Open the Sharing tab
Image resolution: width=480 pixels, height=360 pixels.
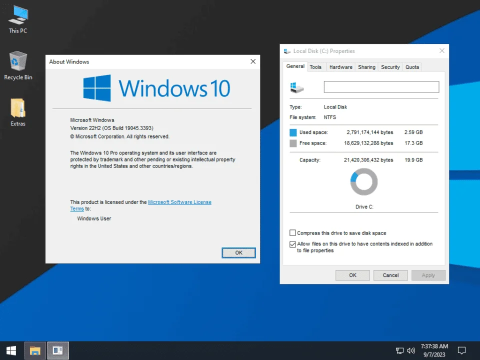point(366,67)
